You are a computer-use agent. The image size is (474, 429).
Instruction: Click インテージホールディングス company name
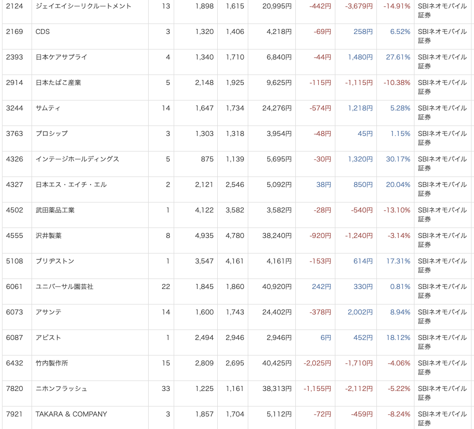coord(78,159)
